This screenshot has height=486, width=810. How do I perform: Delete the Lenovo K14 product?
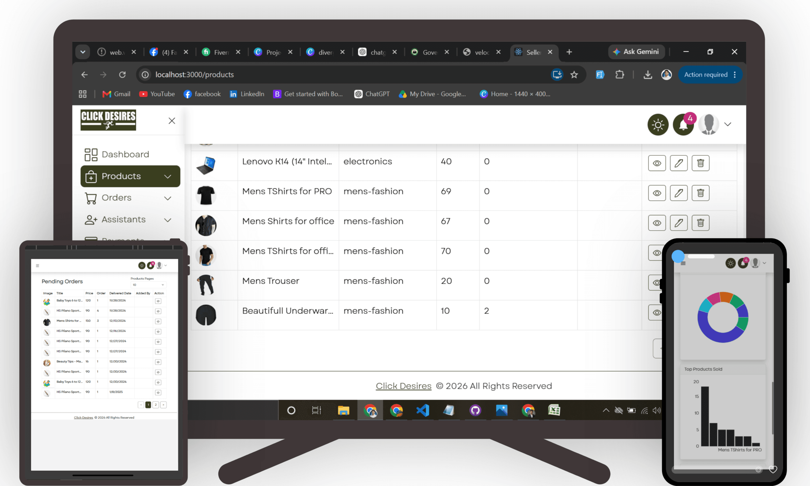700,163
